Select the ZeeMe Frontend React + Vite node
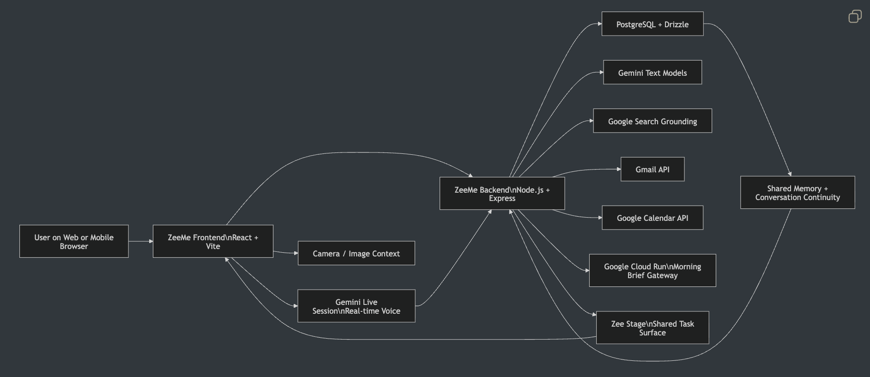This screenshot has height=377, width=870. click(213, 241)
